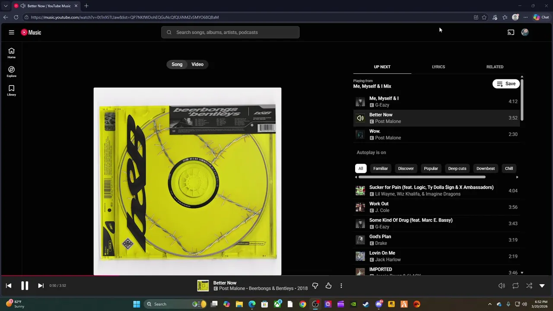
Task: Click the volume speaker icon
Action: [502, 286]
